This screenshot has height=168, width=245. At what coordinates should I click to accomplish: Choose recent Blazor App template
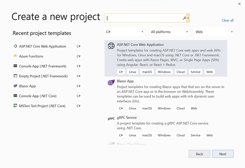[x=27, y=86]
